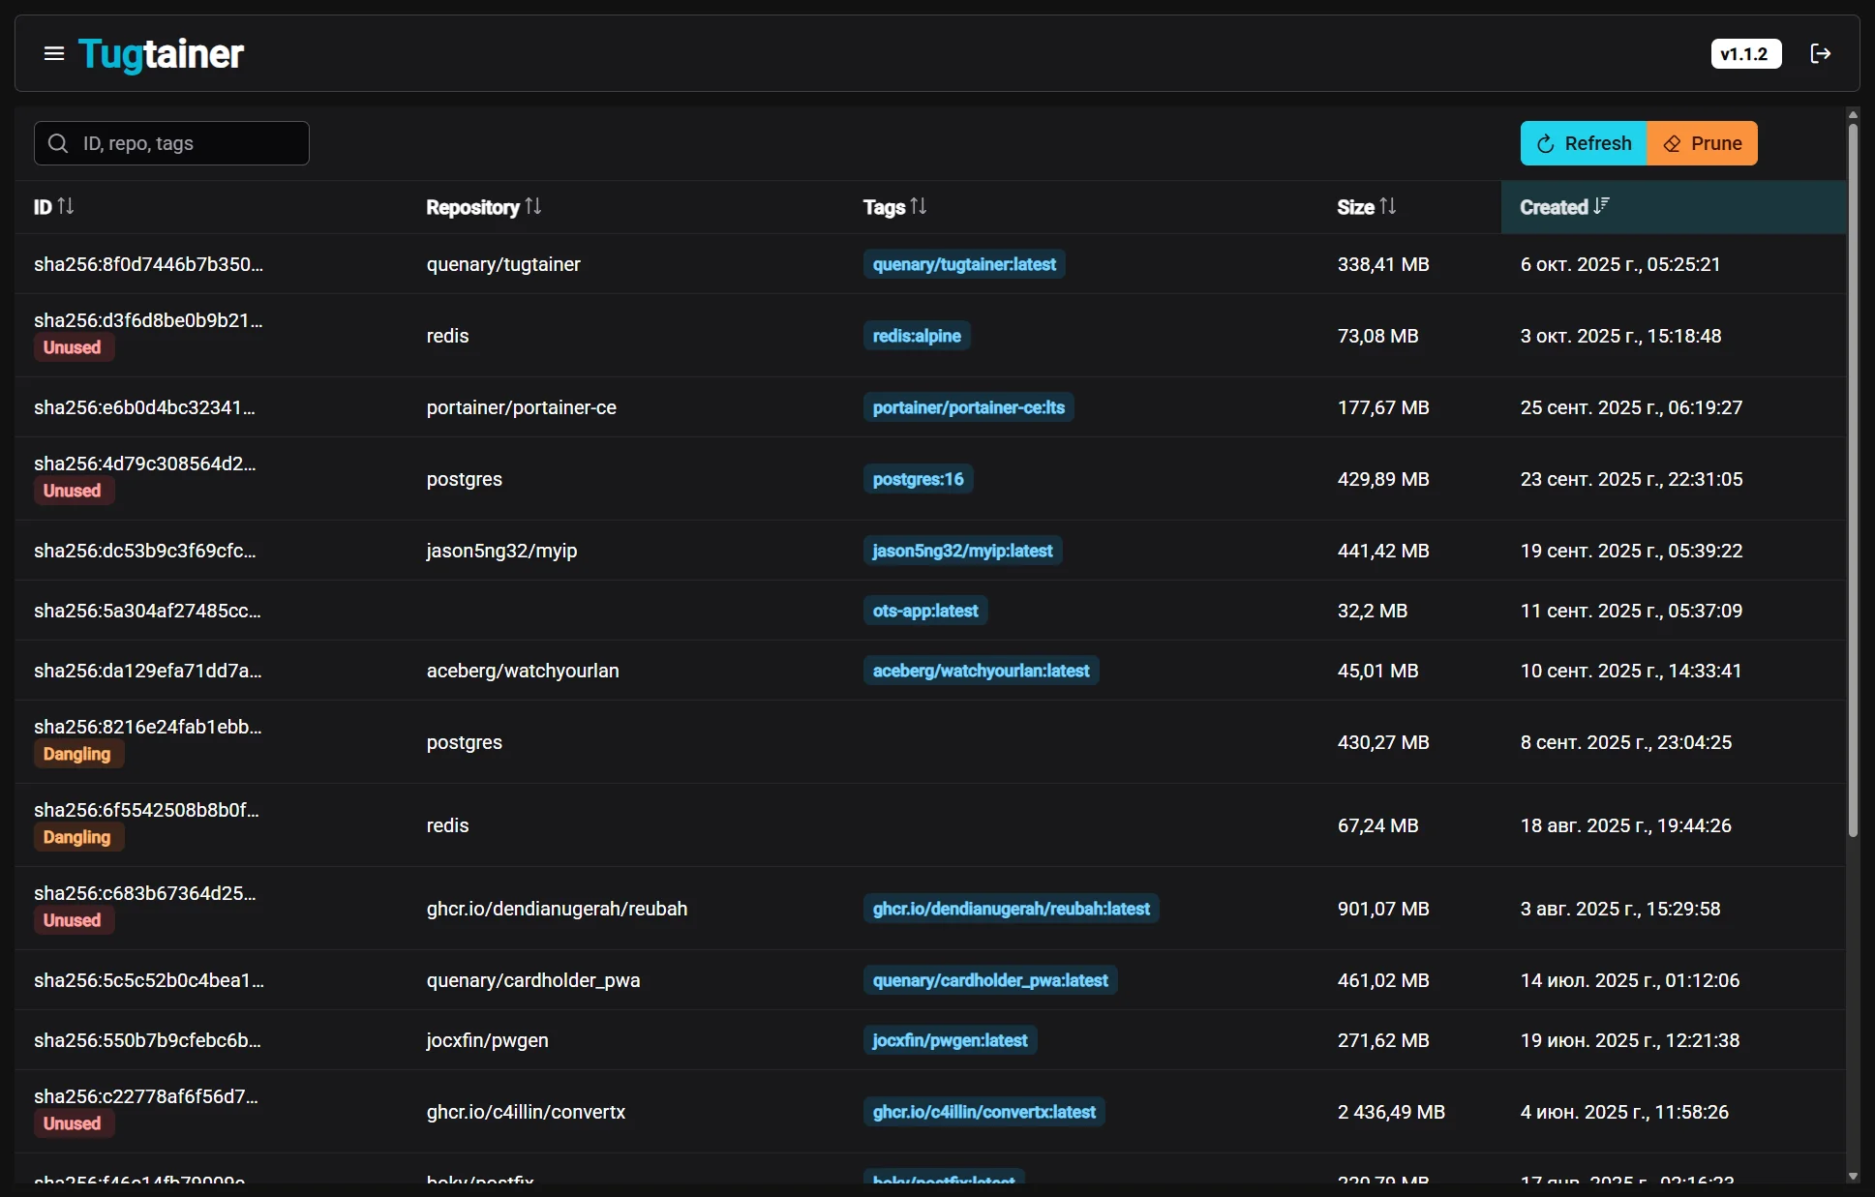Click the prune diamond icon

point(1672,143)
